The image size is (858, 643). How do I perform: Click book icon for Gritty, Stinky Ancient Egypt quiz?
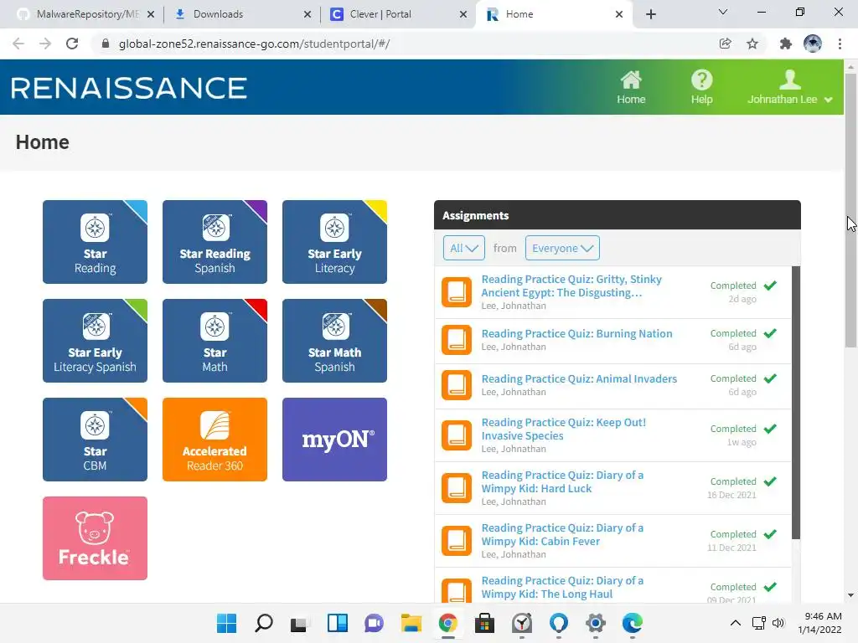[x=457, y=292]
